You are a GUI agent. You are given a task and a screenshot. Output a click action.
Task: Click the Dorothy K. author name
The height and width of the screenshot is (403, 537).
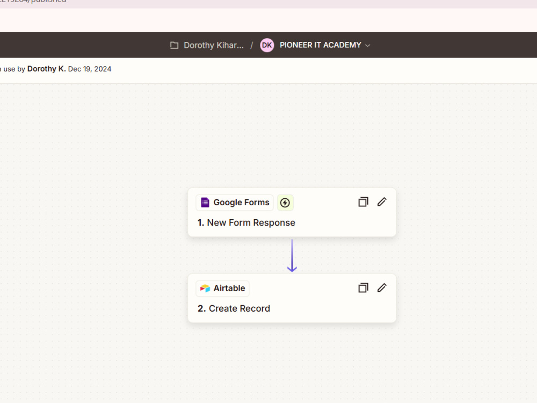[47, 69]
